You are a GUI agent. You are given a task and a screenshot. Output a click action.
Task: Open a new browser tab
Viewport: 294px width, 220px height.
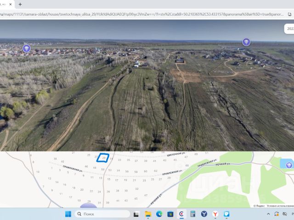(20, 4)
